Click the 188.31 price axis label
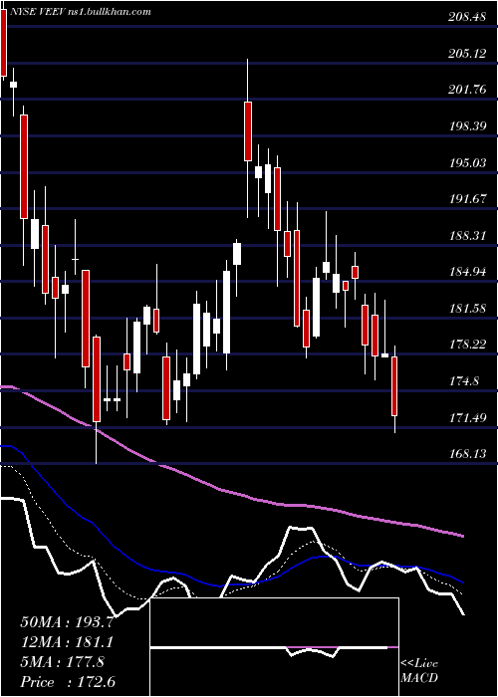498x697 pixels. pos(467,235)
